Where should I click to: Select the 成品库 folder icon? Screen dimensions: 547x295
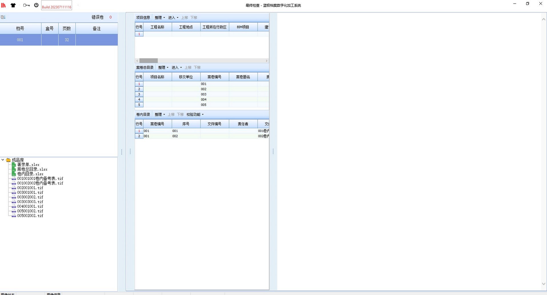(x=9, y=160)
